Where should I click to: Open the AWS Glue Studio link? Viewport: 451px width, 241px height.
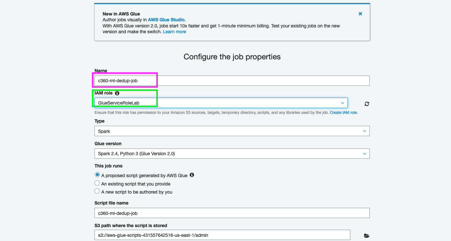pyautogui.click(x=166, y=20)
